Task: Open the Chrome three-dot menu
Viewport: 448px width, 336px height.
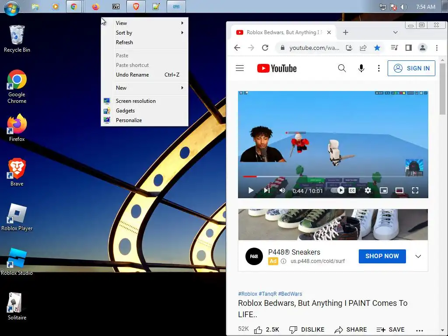Action: coord(437,48)
